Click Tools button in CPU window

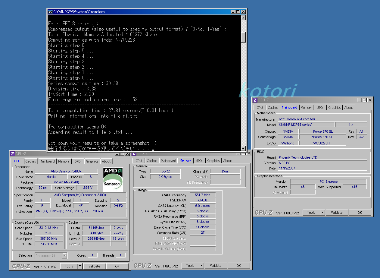[69, 266]
